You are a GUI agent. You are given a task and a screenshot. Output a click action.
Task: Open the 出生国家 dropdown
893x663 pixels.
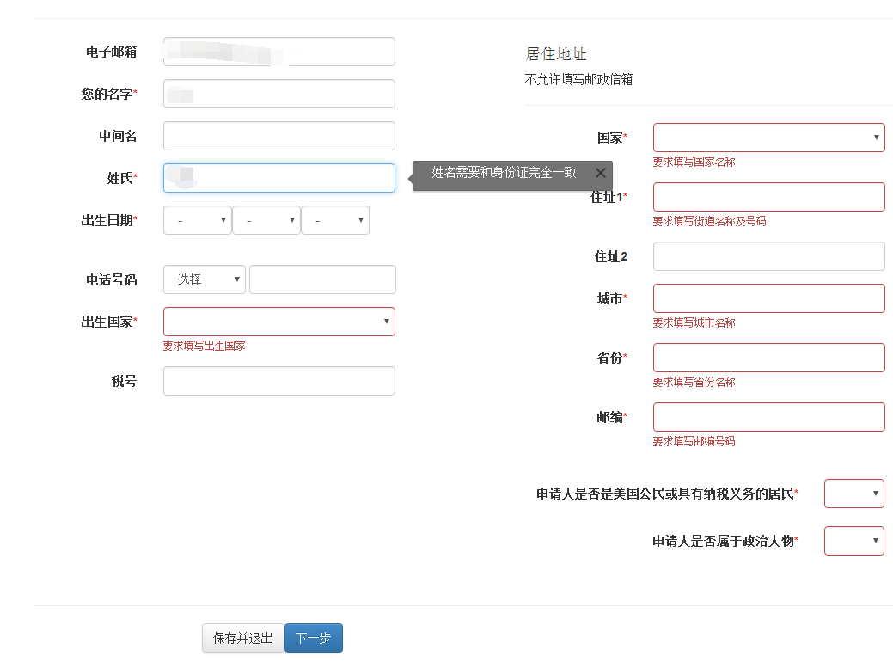[278, 322]
